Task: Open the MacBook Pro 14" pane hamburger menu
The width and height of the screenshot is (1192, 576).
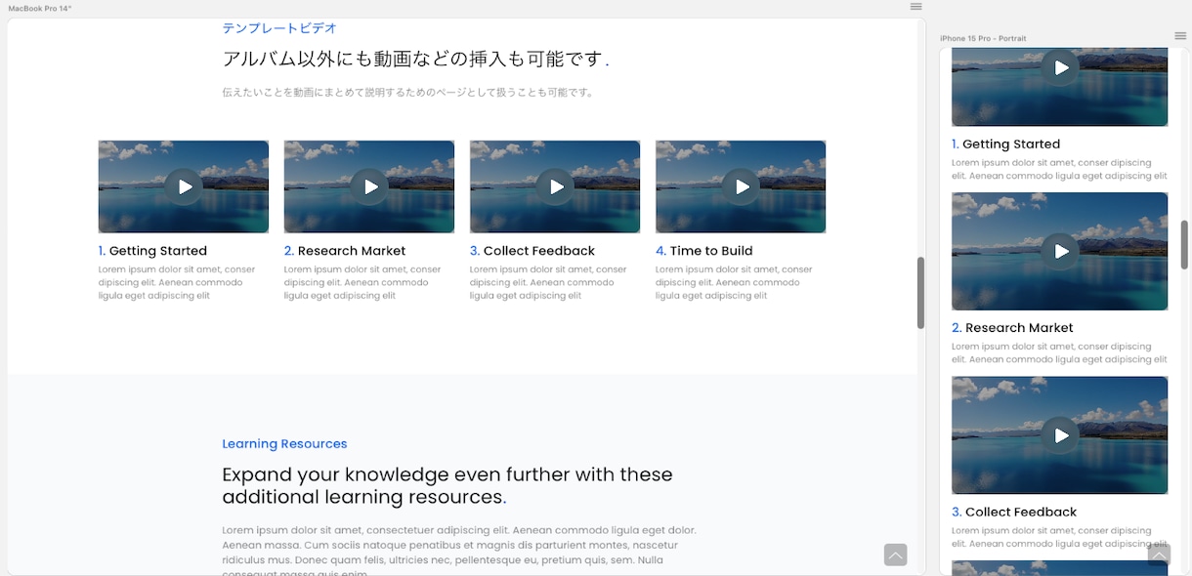Action: tap(915, 7)
